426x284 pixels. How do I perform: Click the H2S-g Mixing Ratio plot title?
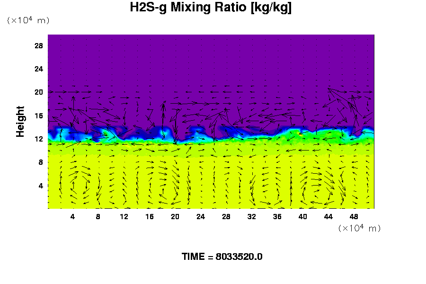[211, 8]
